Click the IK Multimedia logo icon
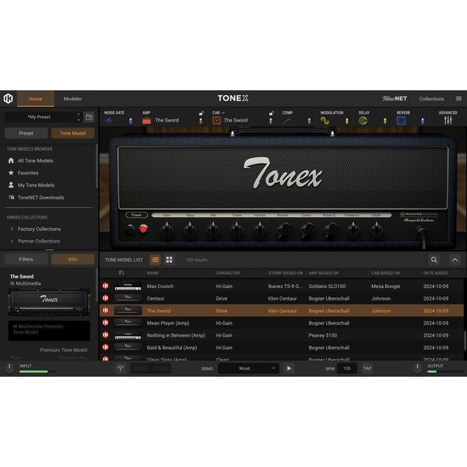This screenshot has width=467, height=467. pos(9,99)
